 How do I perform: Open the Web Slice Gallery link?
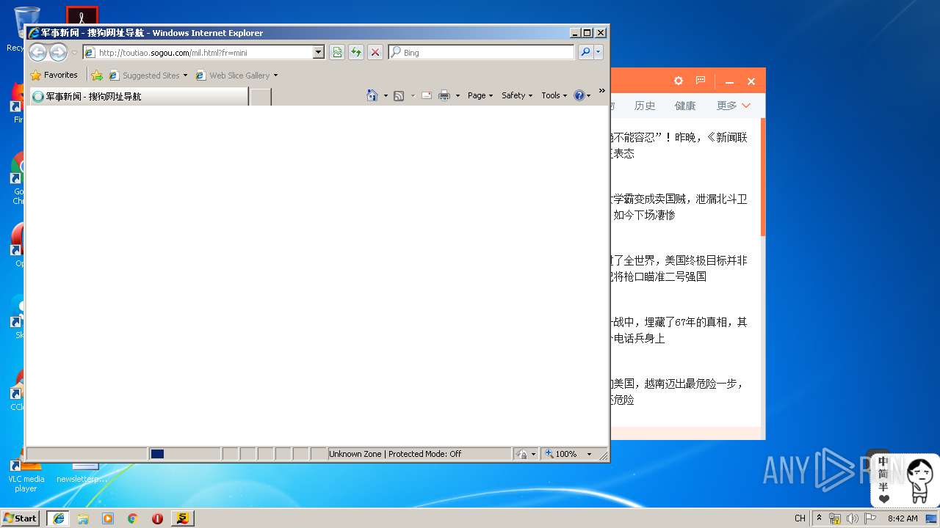236,75
